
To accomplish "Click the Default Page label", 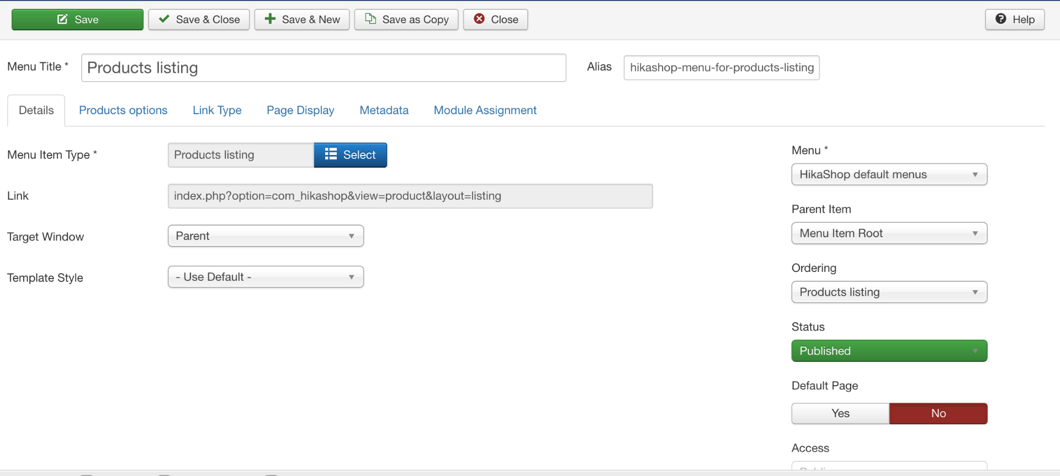I will [x=825, y=386].
